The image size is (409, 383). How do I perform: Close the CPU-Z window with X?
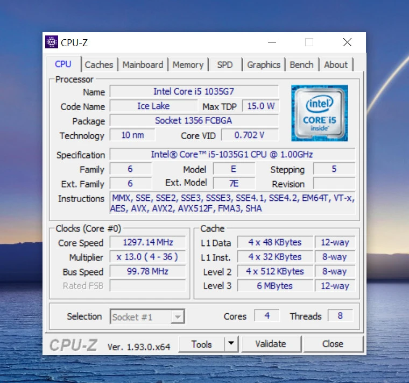click(x=347, y=42)
